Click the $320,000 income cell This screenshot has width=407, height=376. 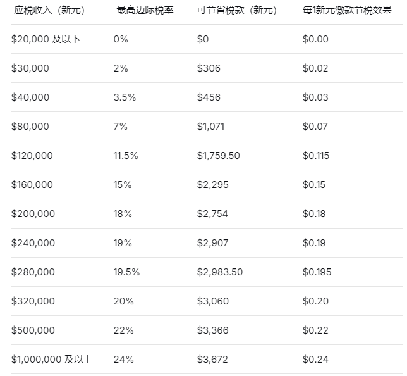[33, 301]
